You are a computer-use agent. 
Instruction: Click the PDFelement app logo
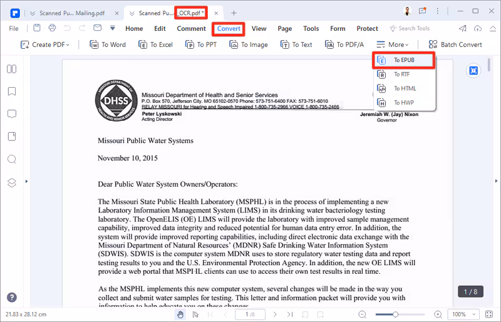click(x=15, y=13)
